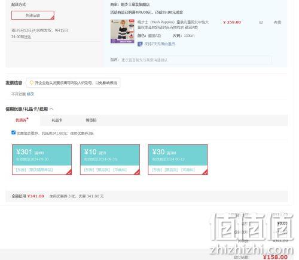Click the checkmark corner on ¥10 coupon
Viewport: 299px width, 260px height.
pyautogui.click(x=137, y=172)
